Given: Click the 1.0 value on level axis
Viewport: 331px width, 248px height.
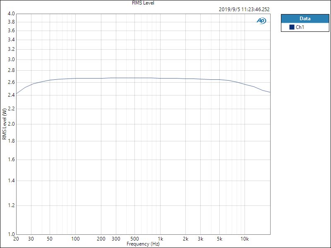Looking at the screenshot, I should 11,234.
